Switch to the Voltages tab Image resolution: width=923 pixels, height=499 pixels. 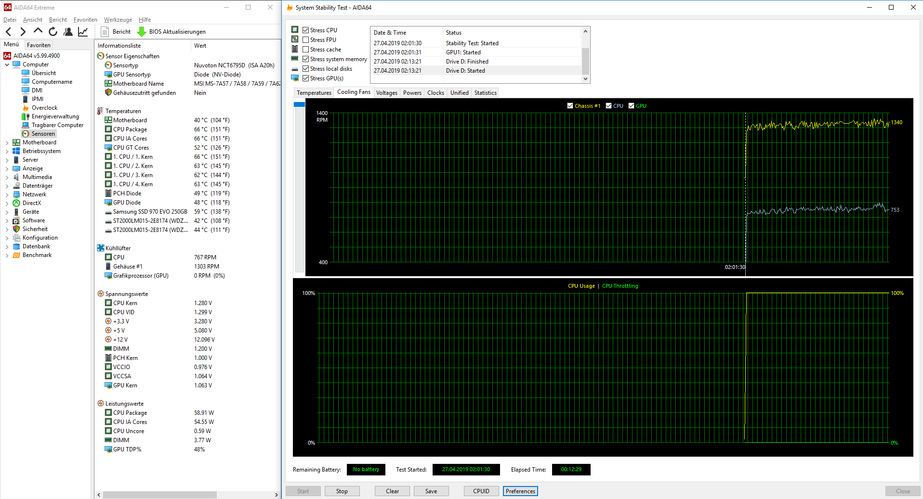coord(387,93)
